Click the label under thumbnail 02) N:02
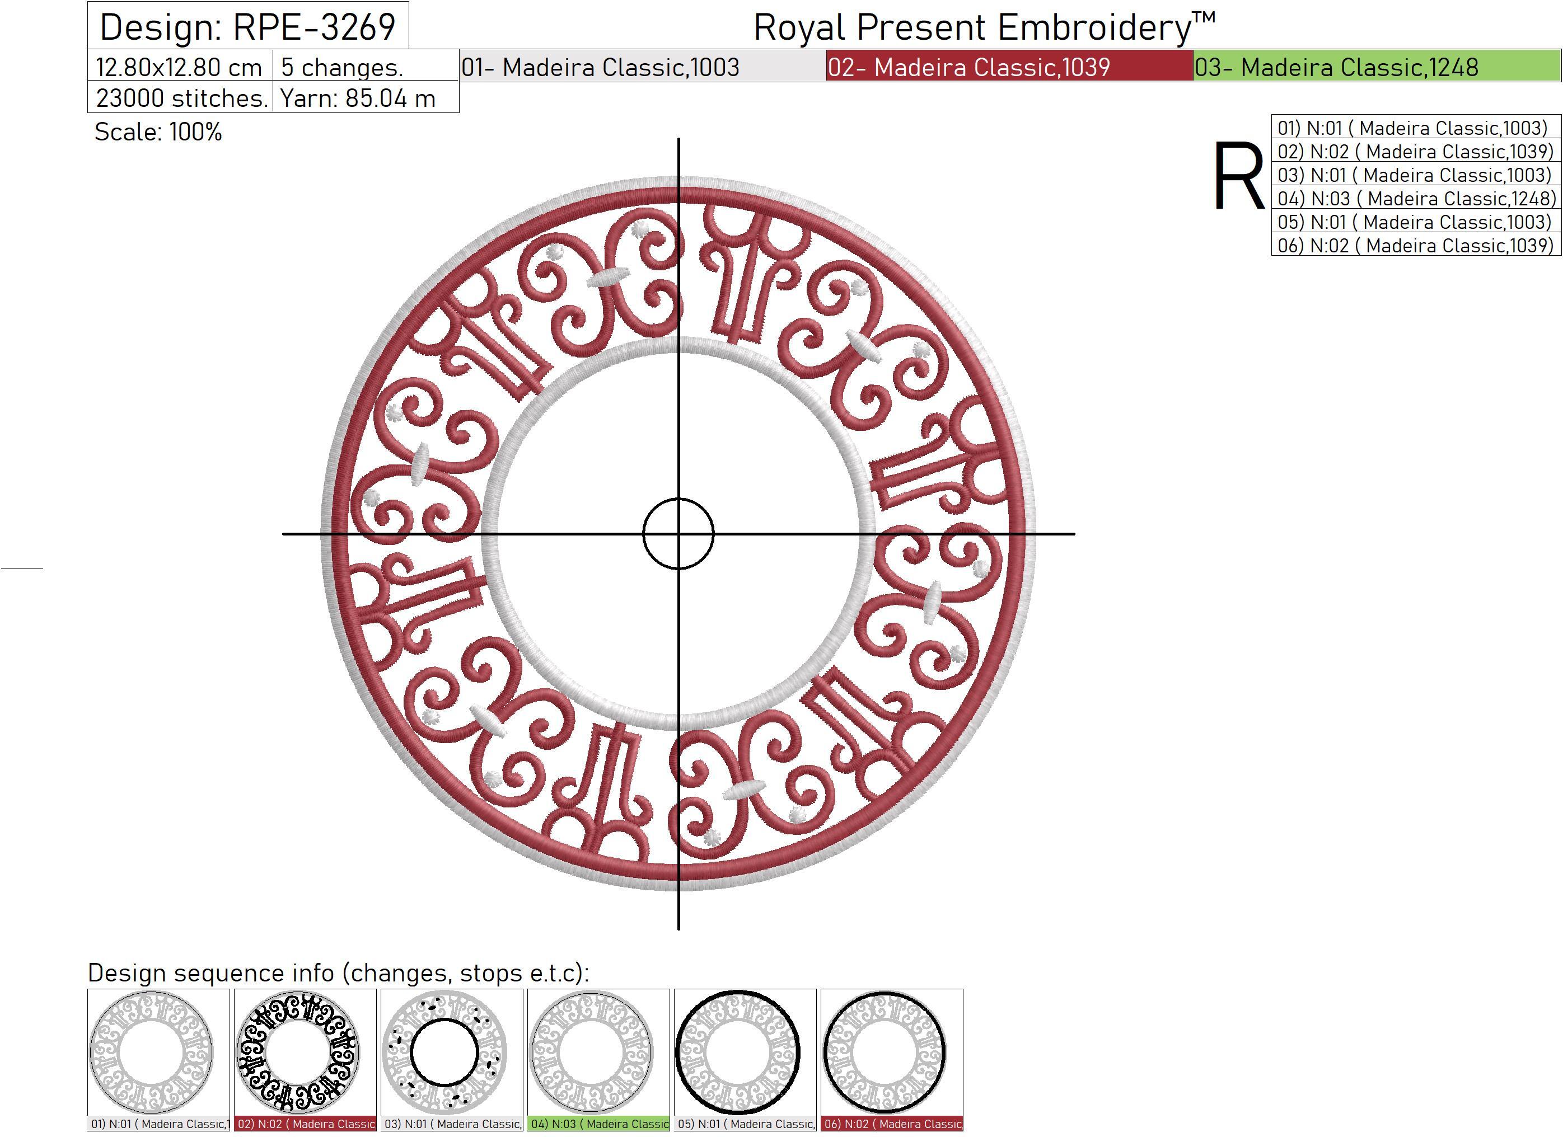This screenshot has height=1137, width=1563. click(x=305, y=1124)
